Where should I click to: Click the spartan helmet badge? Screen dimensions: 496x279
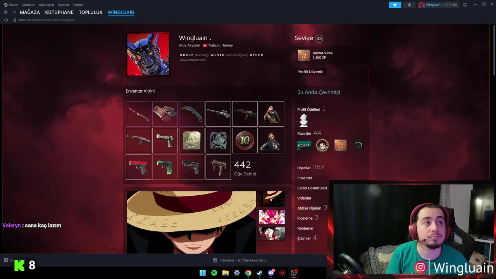pos(358,145)
